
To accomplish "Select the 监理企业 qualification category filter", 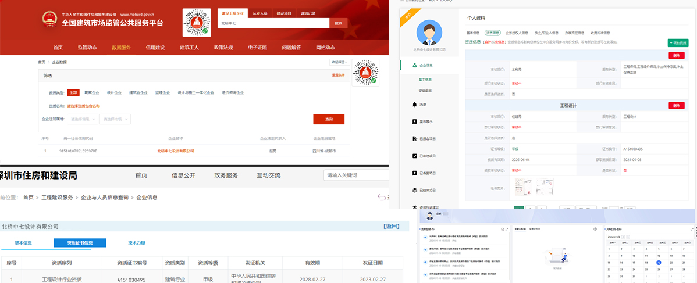I will tap(162, 92).
